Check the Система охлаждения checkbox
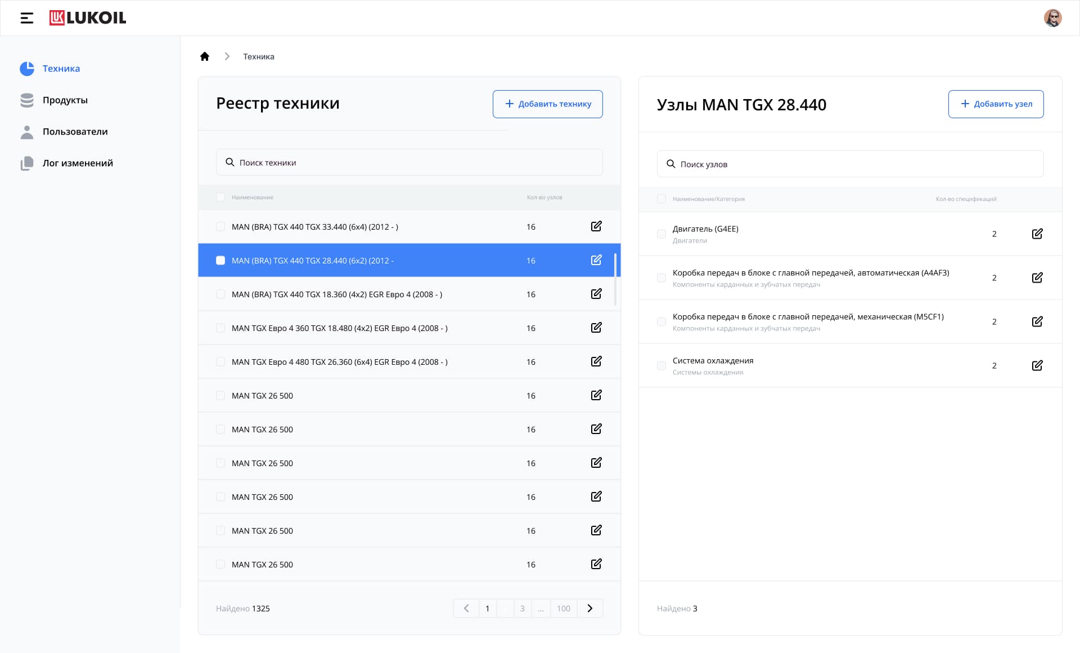The height and width of the screenshot is (653, 1080). (x=661, y=365)
